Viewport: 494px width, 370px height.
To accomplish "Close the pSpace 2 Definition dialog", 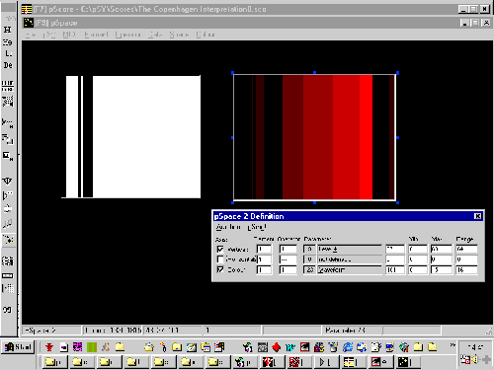I will point(478,216).
